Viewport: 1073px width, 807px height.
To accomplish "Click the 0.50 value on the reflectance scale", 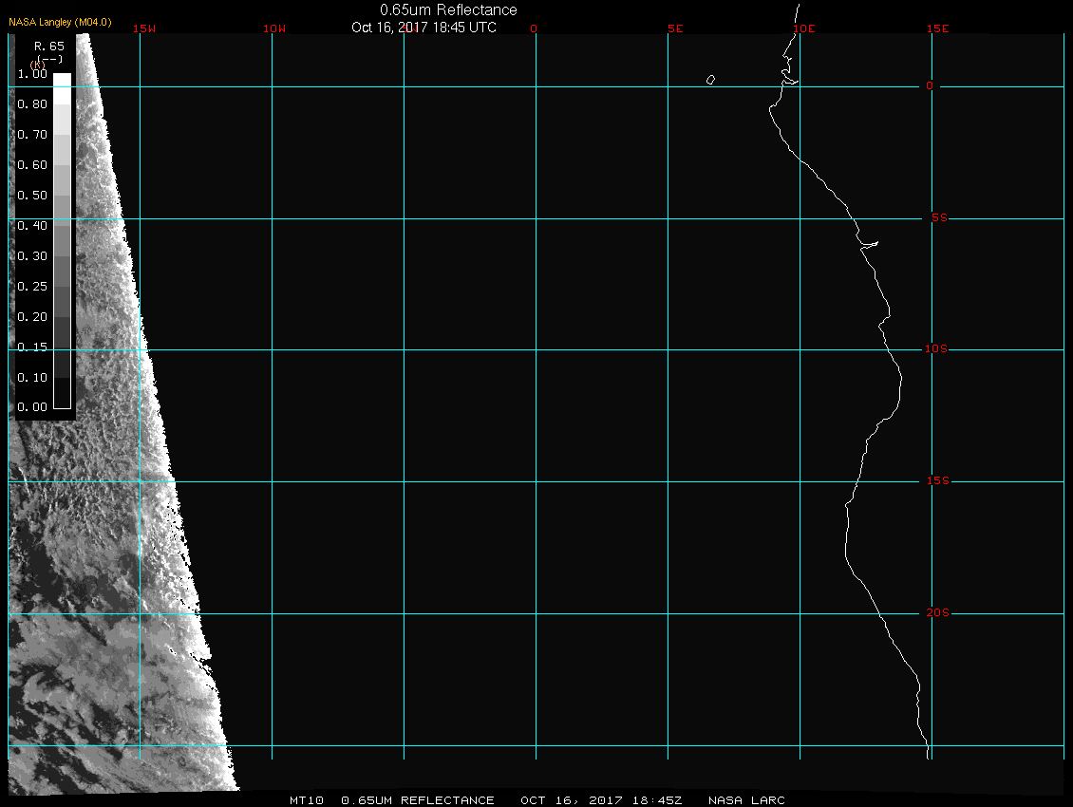I will pyautogui.click(x=32, y=196).
